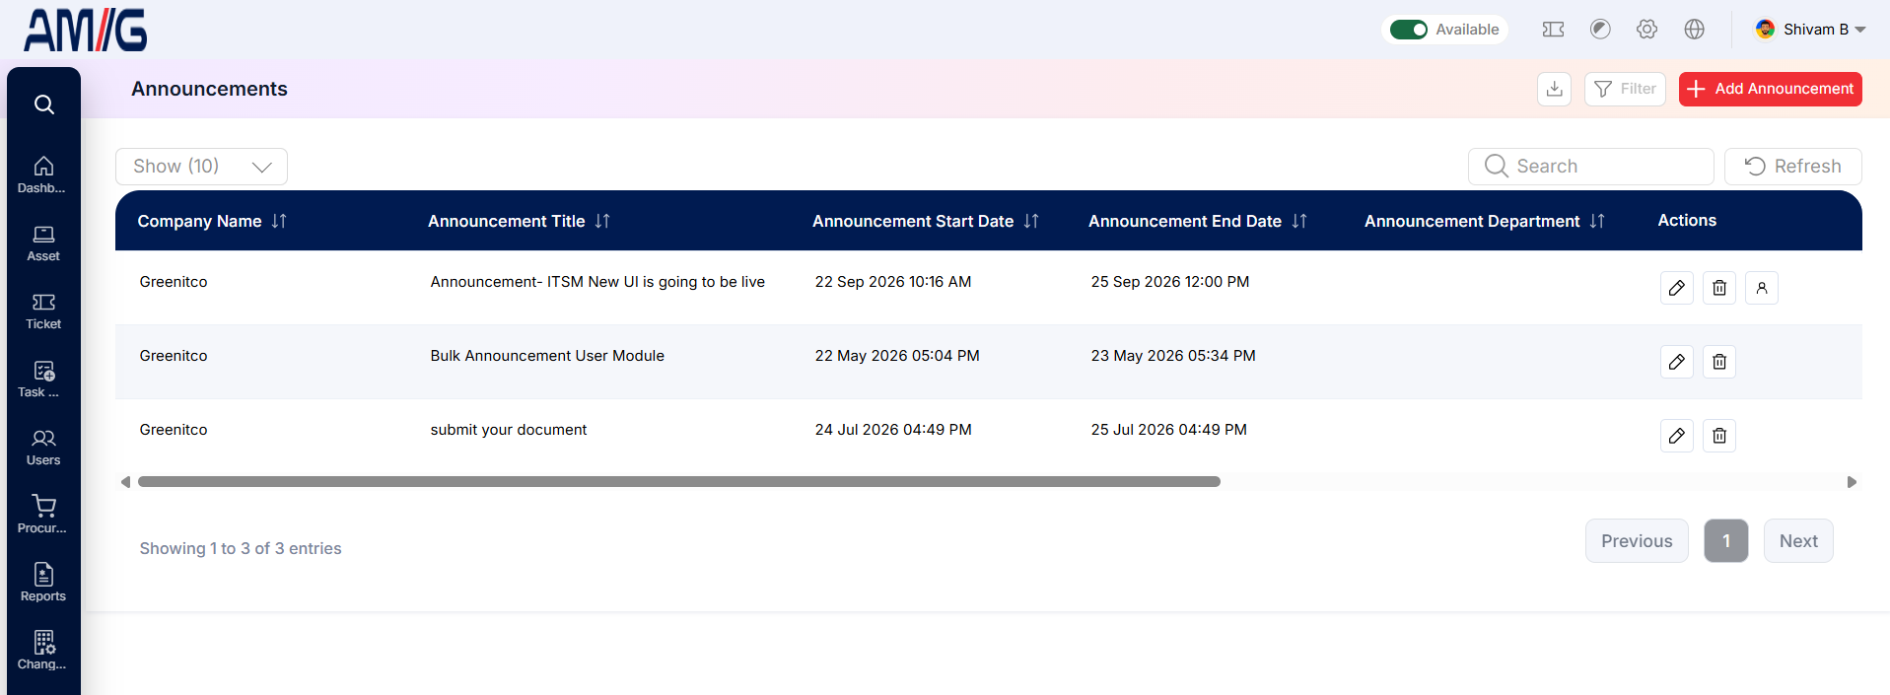Click end date "25 Jul 2026 04:49 PM"
This screenshot has width=1890, height=695.
coord(1168,430)
